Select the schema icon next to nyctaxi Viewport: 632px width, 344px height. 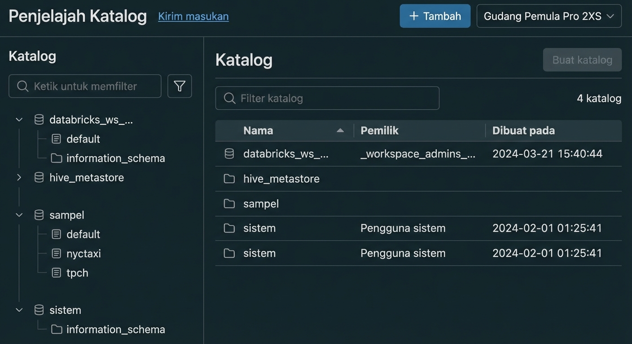click(x=56, y=254)
